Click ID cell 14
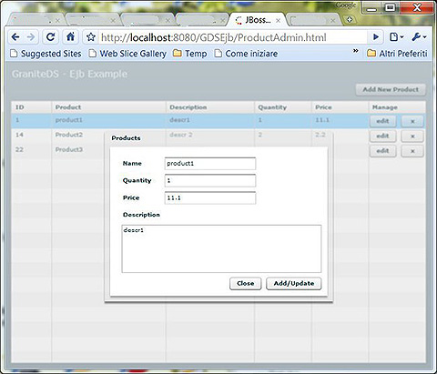 (x=19, y=135)
